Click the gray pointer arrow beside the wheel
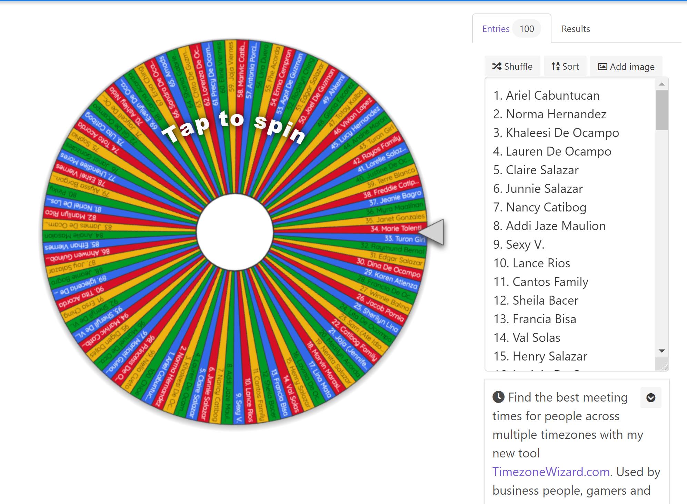The width and height of the screenshot is (687, 504). [x=431, y=232]
